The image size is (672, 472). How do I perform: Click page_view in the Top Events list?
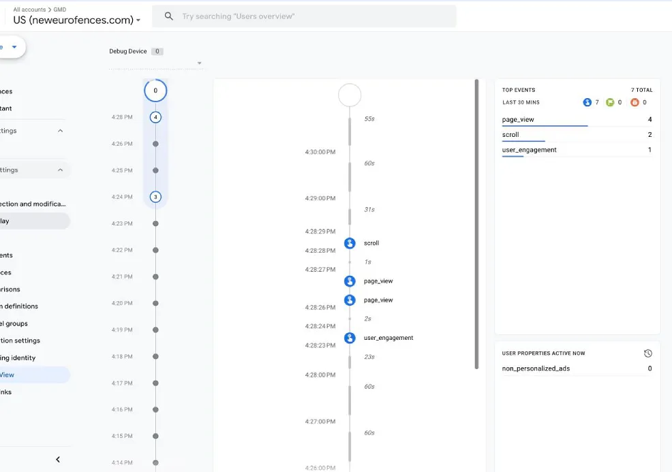click(518, 120)
